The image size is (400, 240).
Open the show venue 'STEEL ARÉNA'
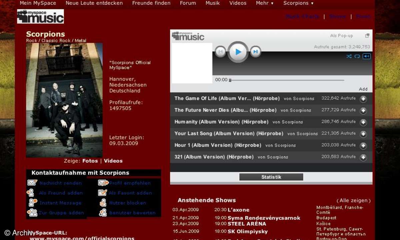pyautogui.click(x=247, y=224)
